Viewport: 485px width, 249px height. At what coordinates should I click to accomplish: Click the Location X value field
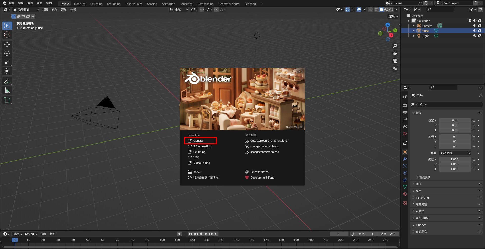point(454,120)
